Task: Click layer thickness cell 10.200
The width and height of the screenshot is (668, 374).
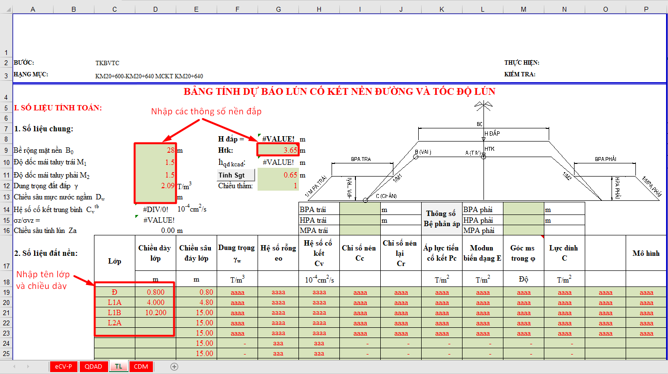Action: coord(155,313)
